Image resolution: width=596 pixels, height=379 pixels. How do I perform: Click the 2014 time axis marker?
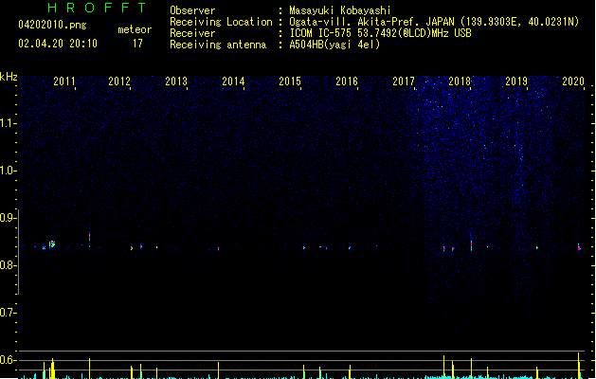tap(233, 81)
